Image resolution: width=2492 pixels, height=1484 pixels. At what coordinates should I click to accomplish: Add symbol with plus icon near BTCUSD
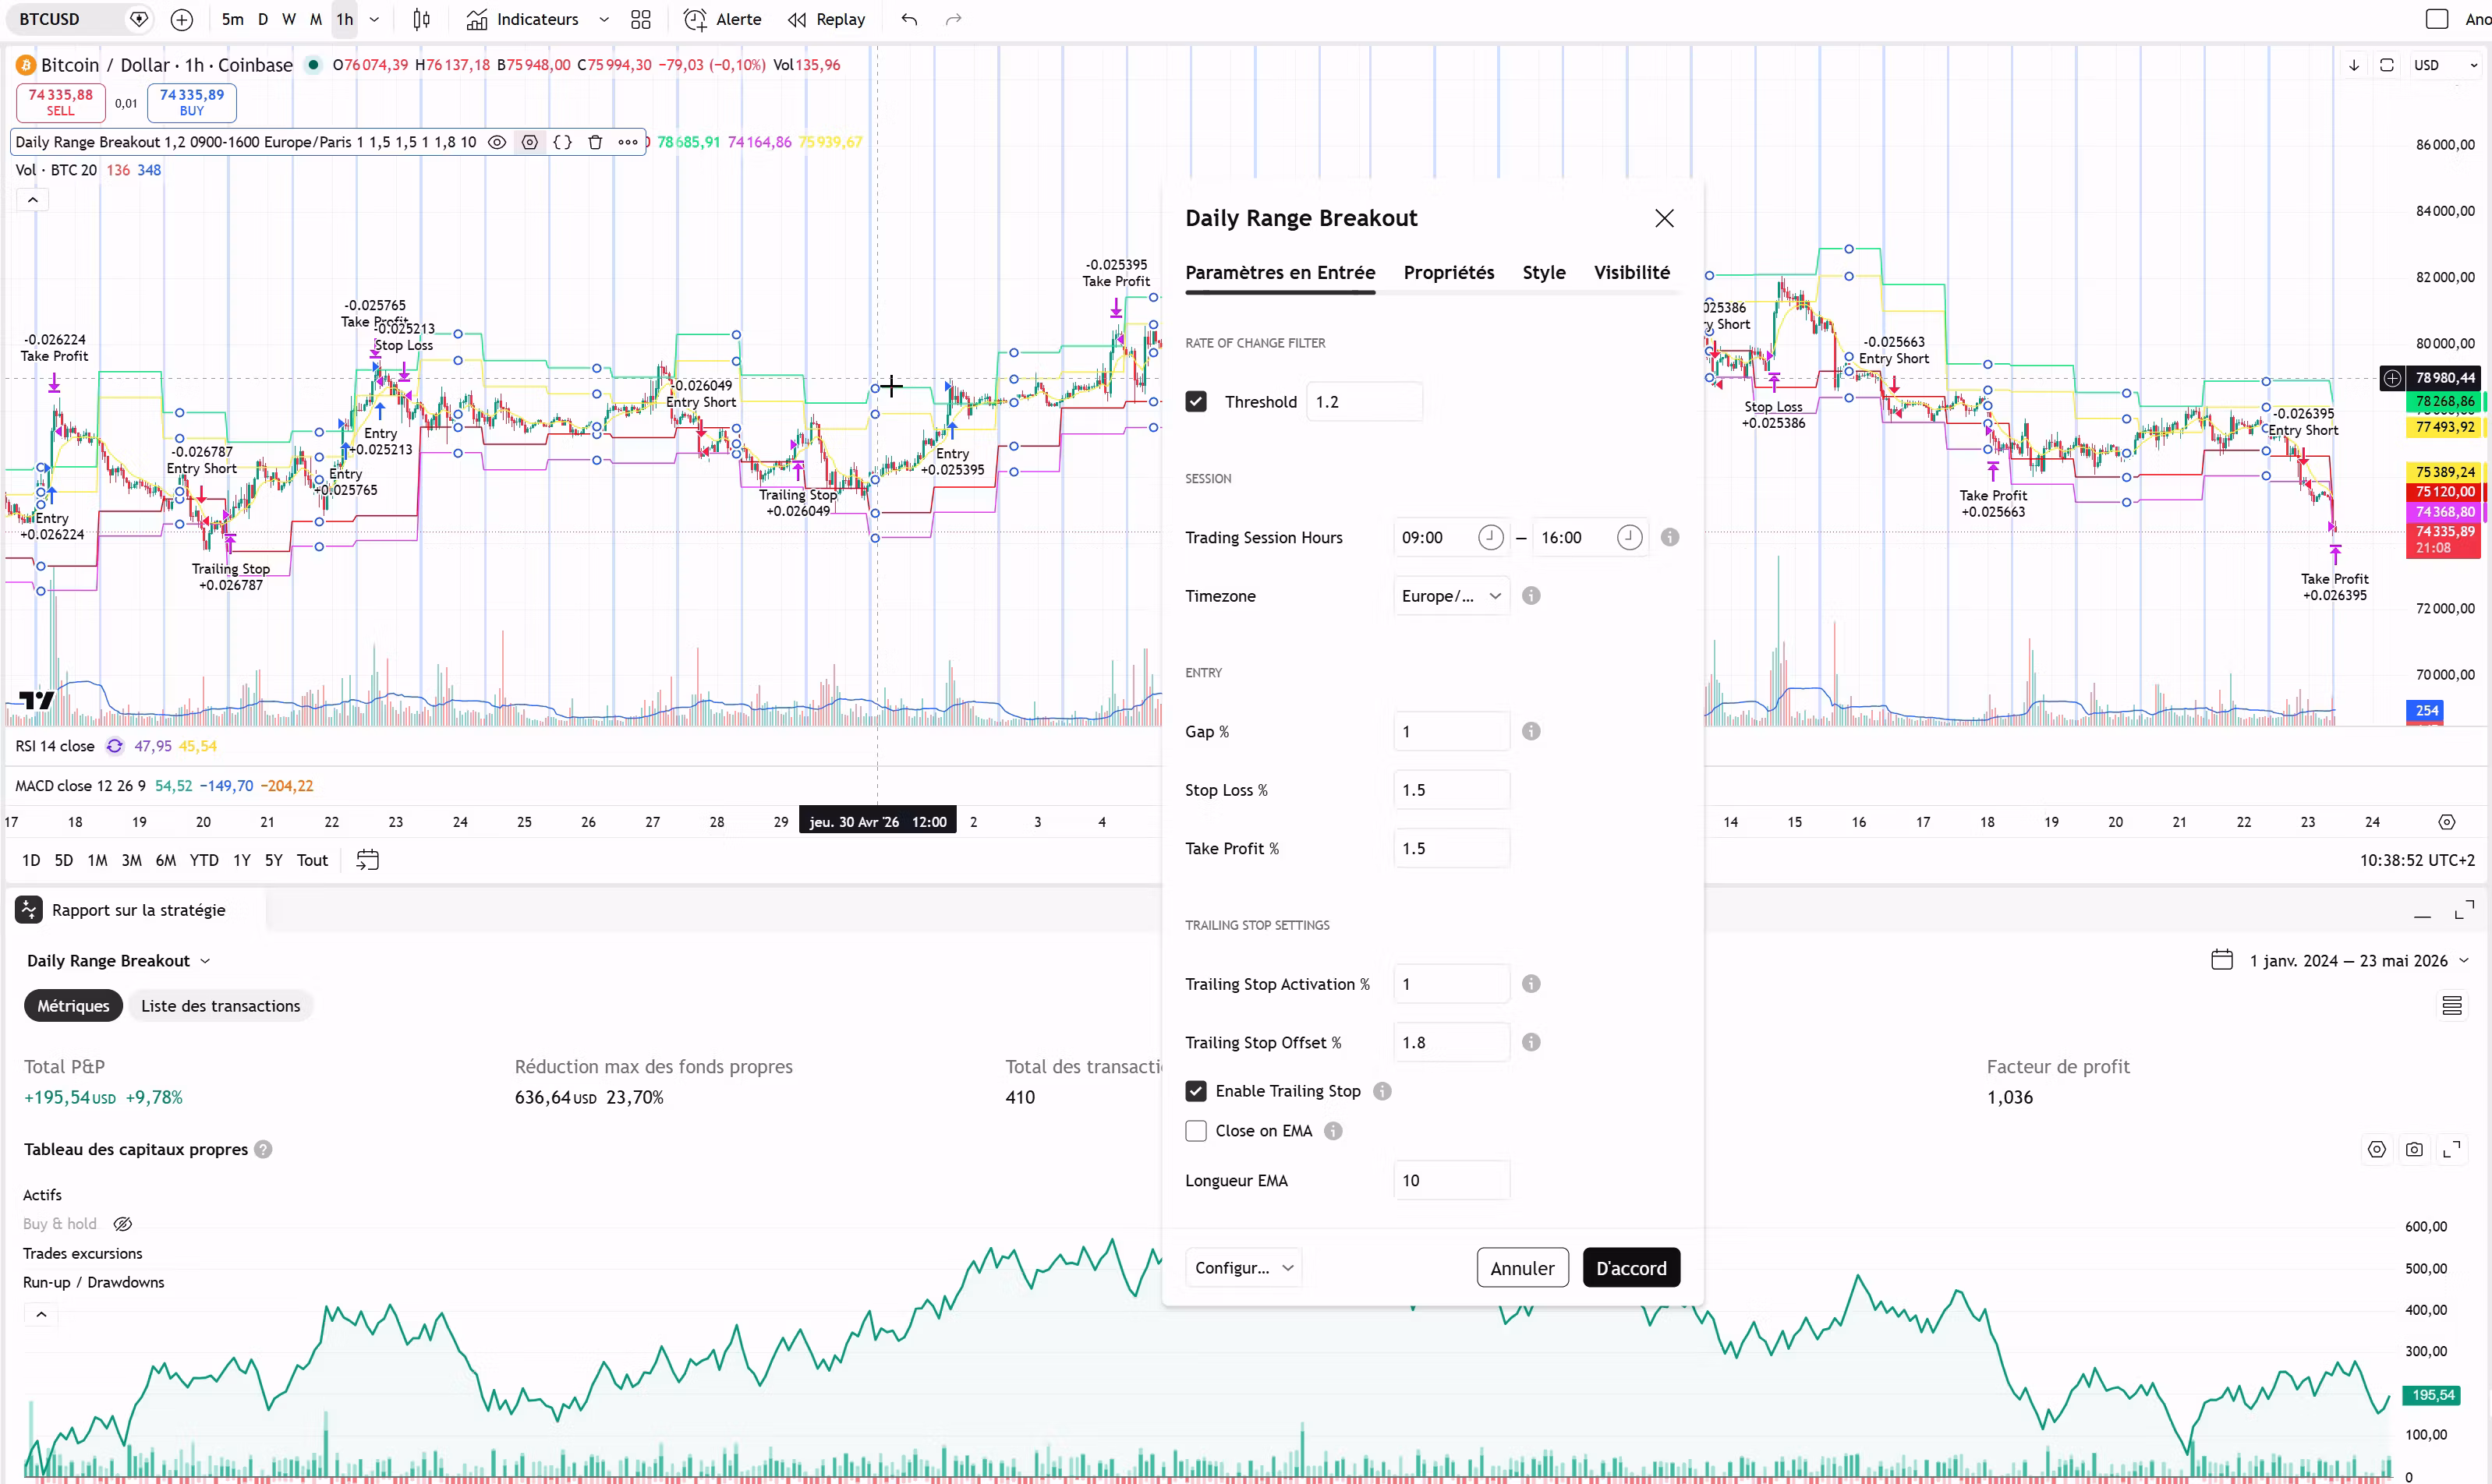[181, 19]
